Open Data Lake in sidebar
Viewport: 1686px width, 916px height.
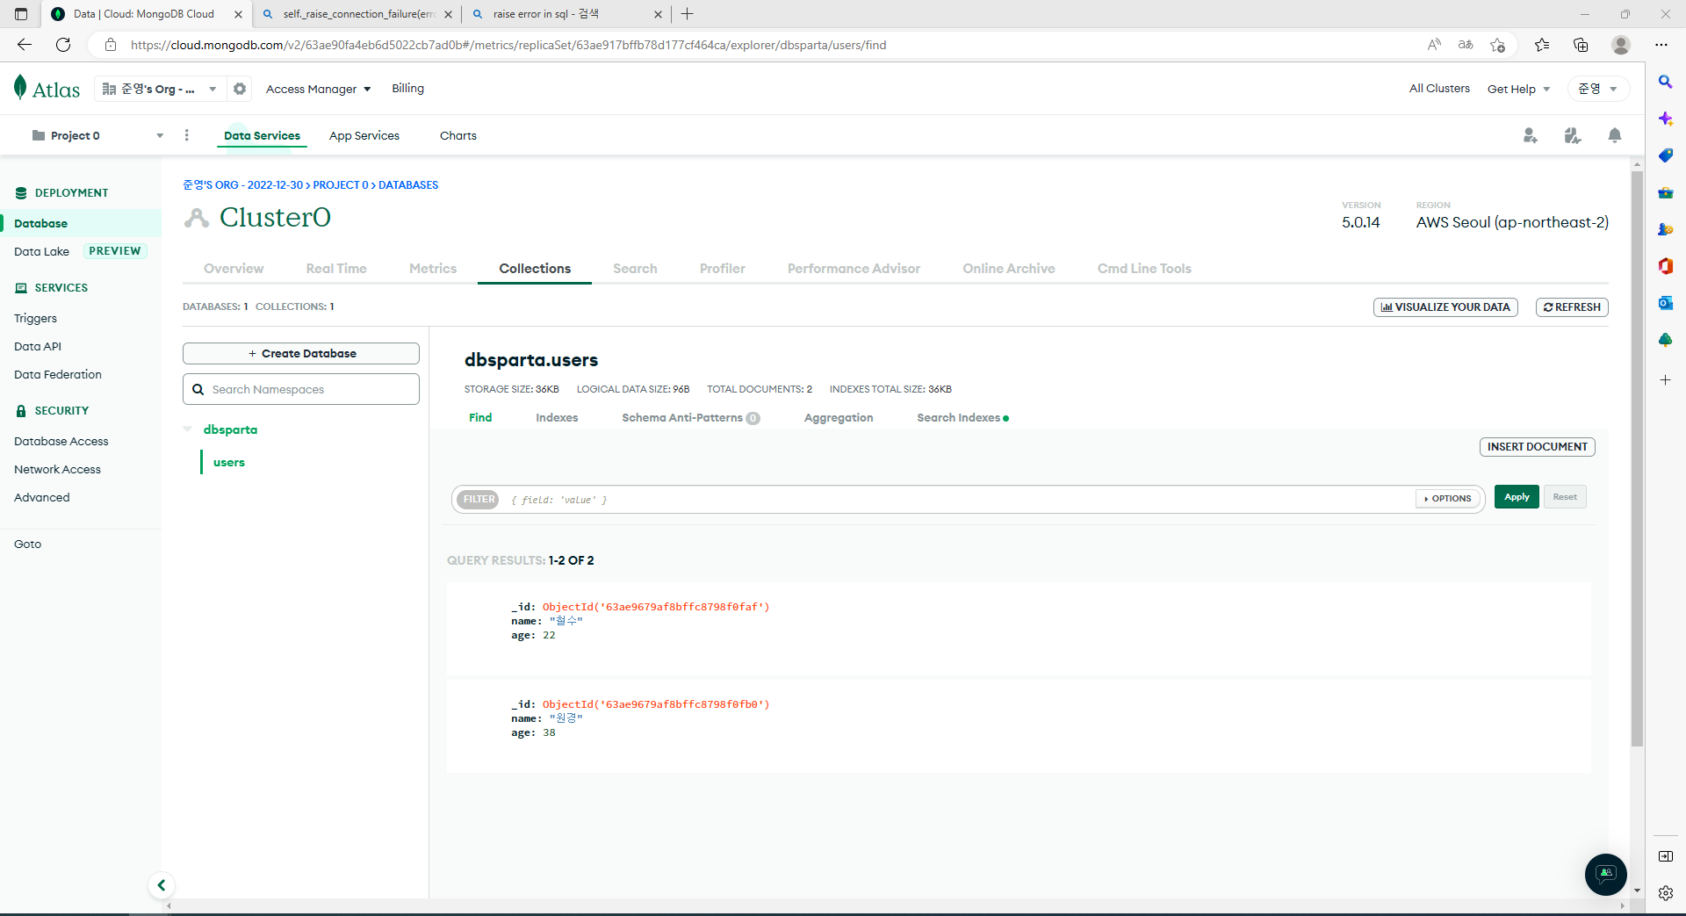click(41, 251)
